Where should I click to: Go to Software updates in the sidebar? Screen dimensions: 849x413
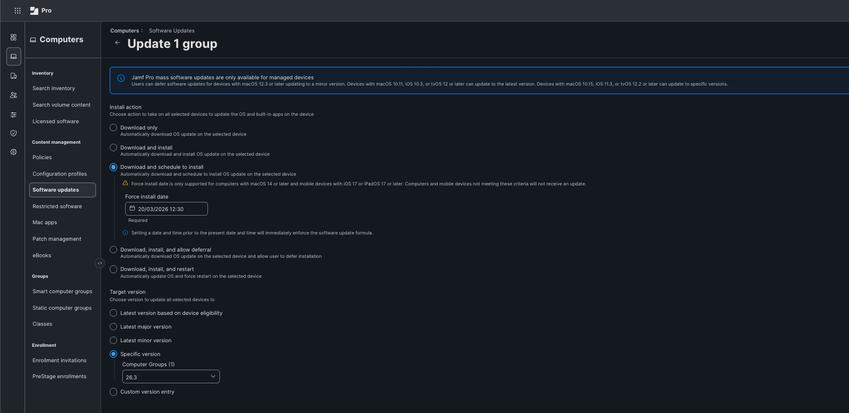[x=55, y=189]
